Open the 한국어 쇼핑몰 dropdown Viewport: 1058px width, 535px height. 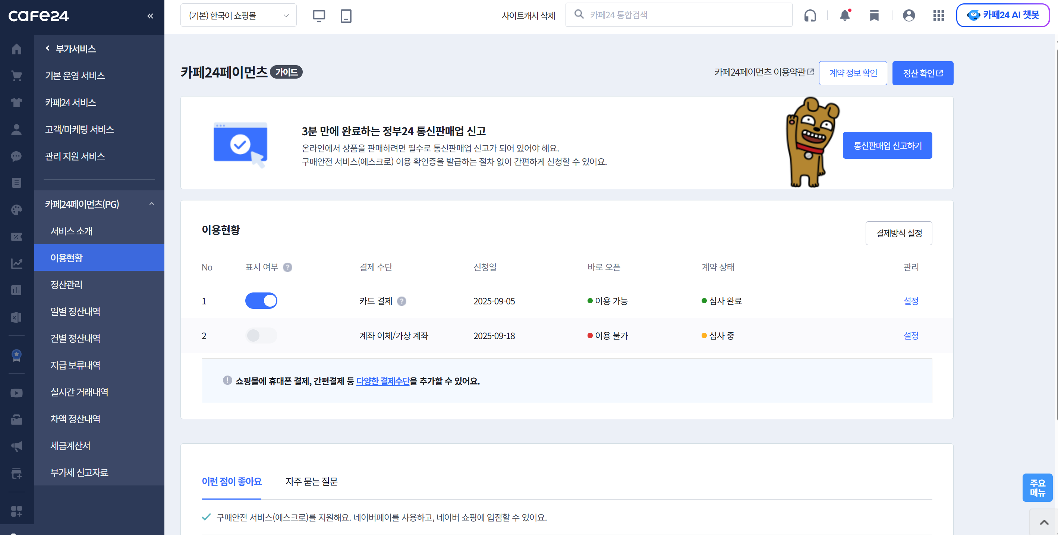tap(238, 16)
